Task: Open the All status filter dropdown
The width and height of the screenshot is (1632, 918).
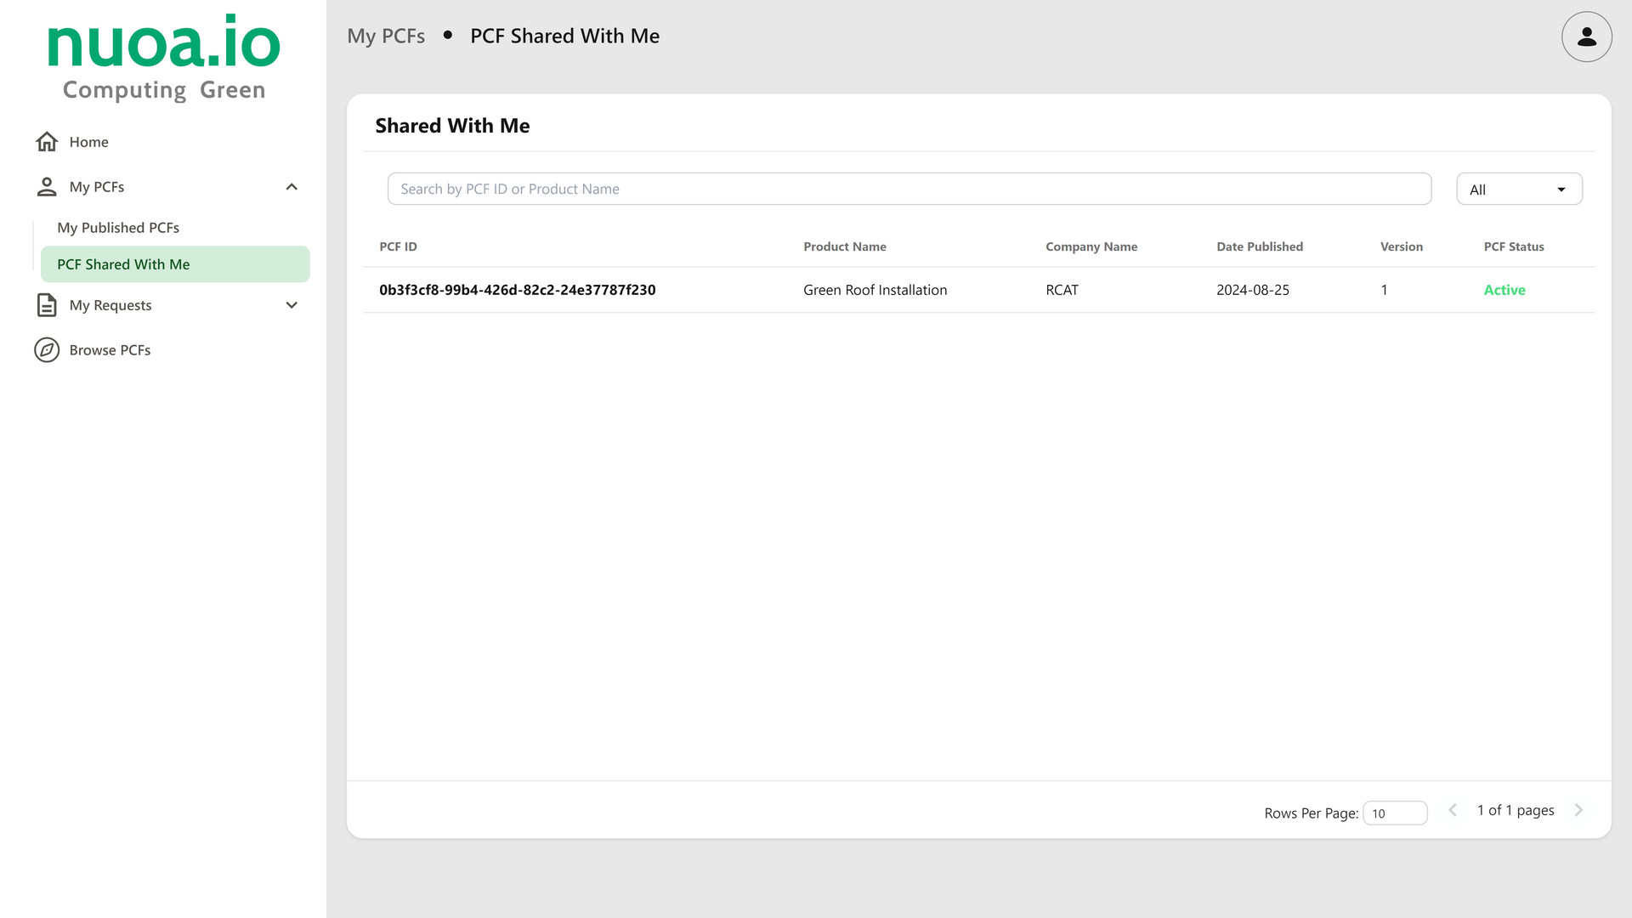Action: pos(1519,190)
